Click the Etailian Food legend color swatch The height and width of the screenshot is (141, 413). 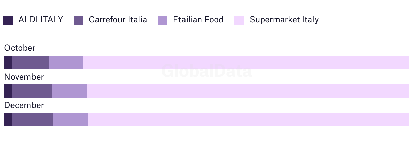point(162,20)
